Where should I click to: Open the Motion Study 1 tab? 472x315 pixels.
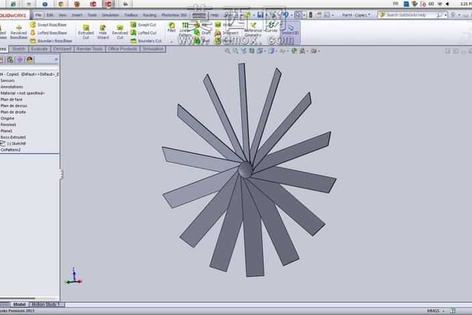coord(46,304)
